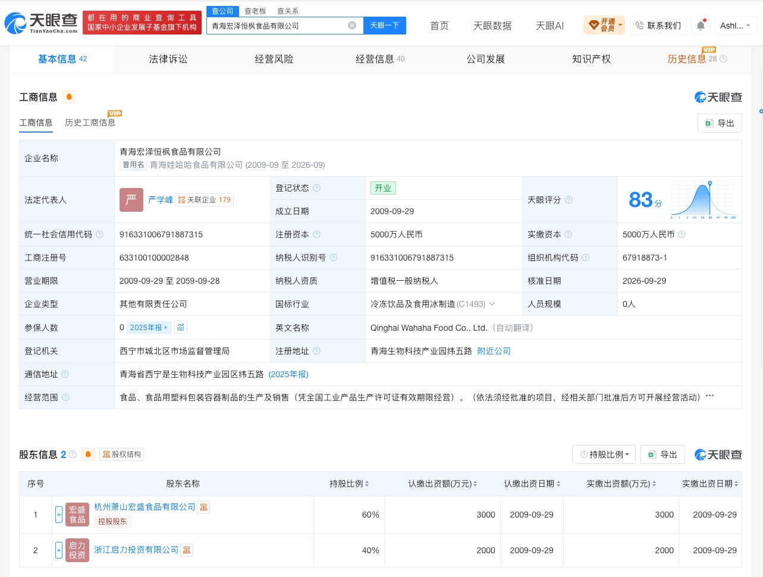Open the help icon next to 登记状态

point(316,188)
